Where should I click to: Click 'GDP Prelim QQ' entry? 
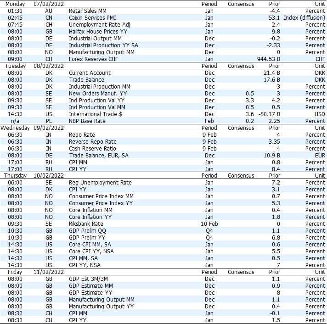point(87,230)
